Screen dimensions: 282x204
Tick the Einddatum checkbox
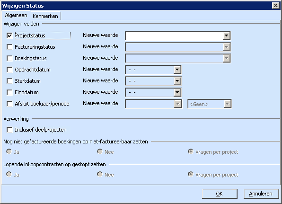point(9,92)
